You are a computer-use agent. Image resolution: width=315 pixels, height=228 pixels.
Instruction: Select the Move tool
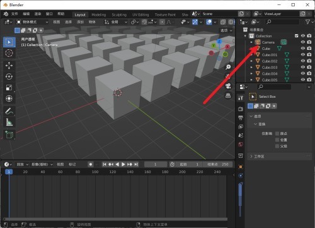click(x=9, y=66)
